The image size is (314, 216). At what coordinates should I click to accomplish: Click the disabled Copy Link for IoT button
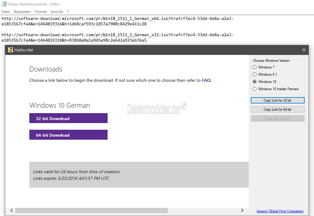coord(277,119)
